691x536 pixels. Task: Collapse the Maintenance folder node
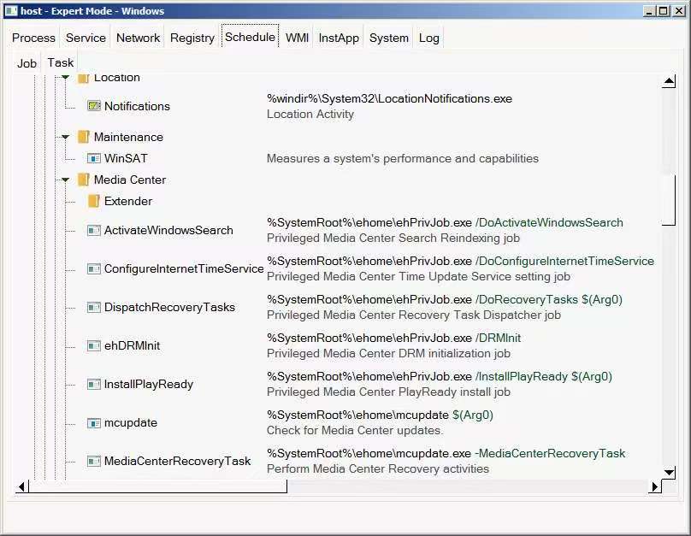(66, 137)
